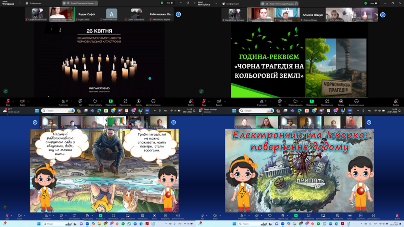Click Share Screen in bottom-right Zoom window

click(296, 216)
